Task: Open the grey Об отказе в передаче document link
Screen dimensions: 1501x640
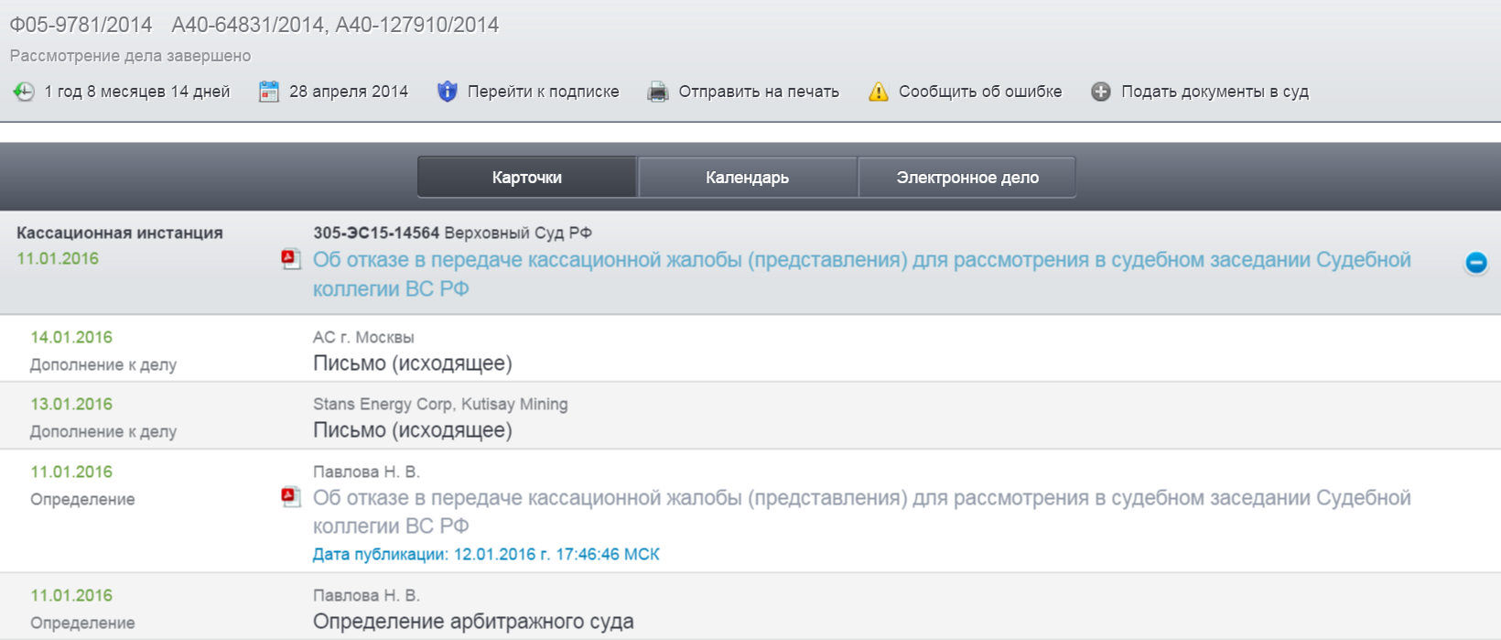Action: [x=860, y=499]
